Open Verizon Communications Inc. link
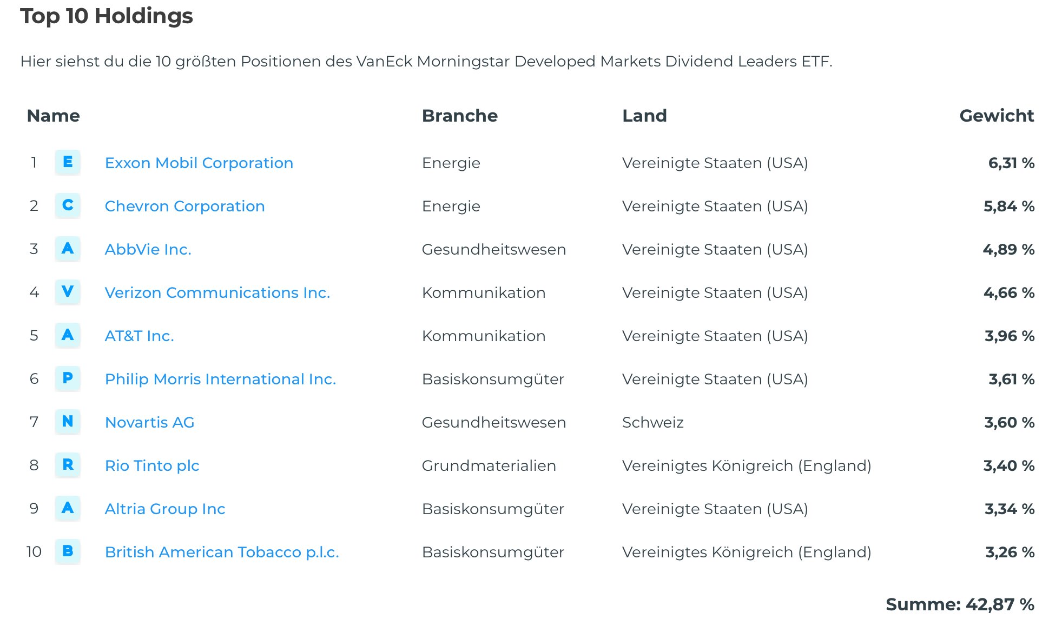Viewport: 1062px width, 626px height. (x=217, y=292)
